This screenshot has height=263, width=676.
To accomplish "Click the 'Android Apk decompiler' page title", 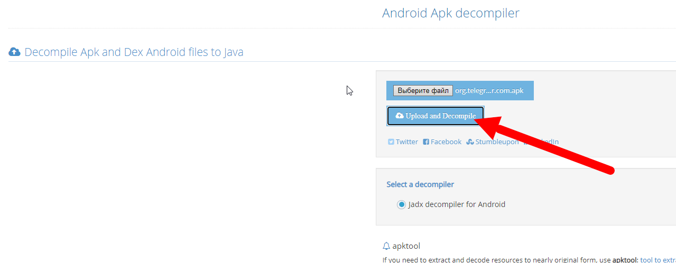I will tap(450, 13).
